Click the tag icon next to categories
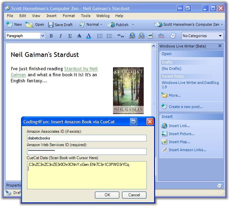 click(x=173, y=36)
